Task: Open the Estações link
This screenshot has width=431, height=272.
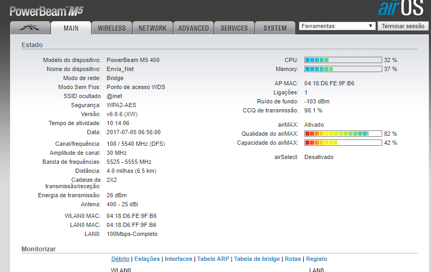Action: tap(147, 259)
